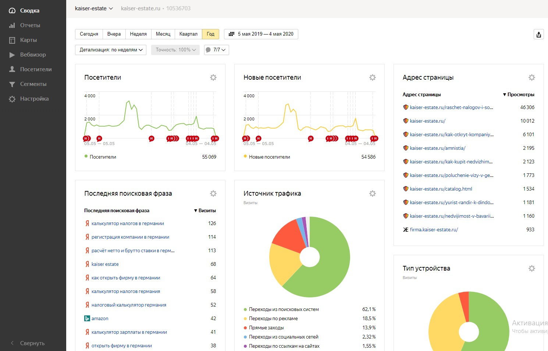Screen dimensions: 548x351
Task: Select the Год period tab
Action: (x=211, y=34)
